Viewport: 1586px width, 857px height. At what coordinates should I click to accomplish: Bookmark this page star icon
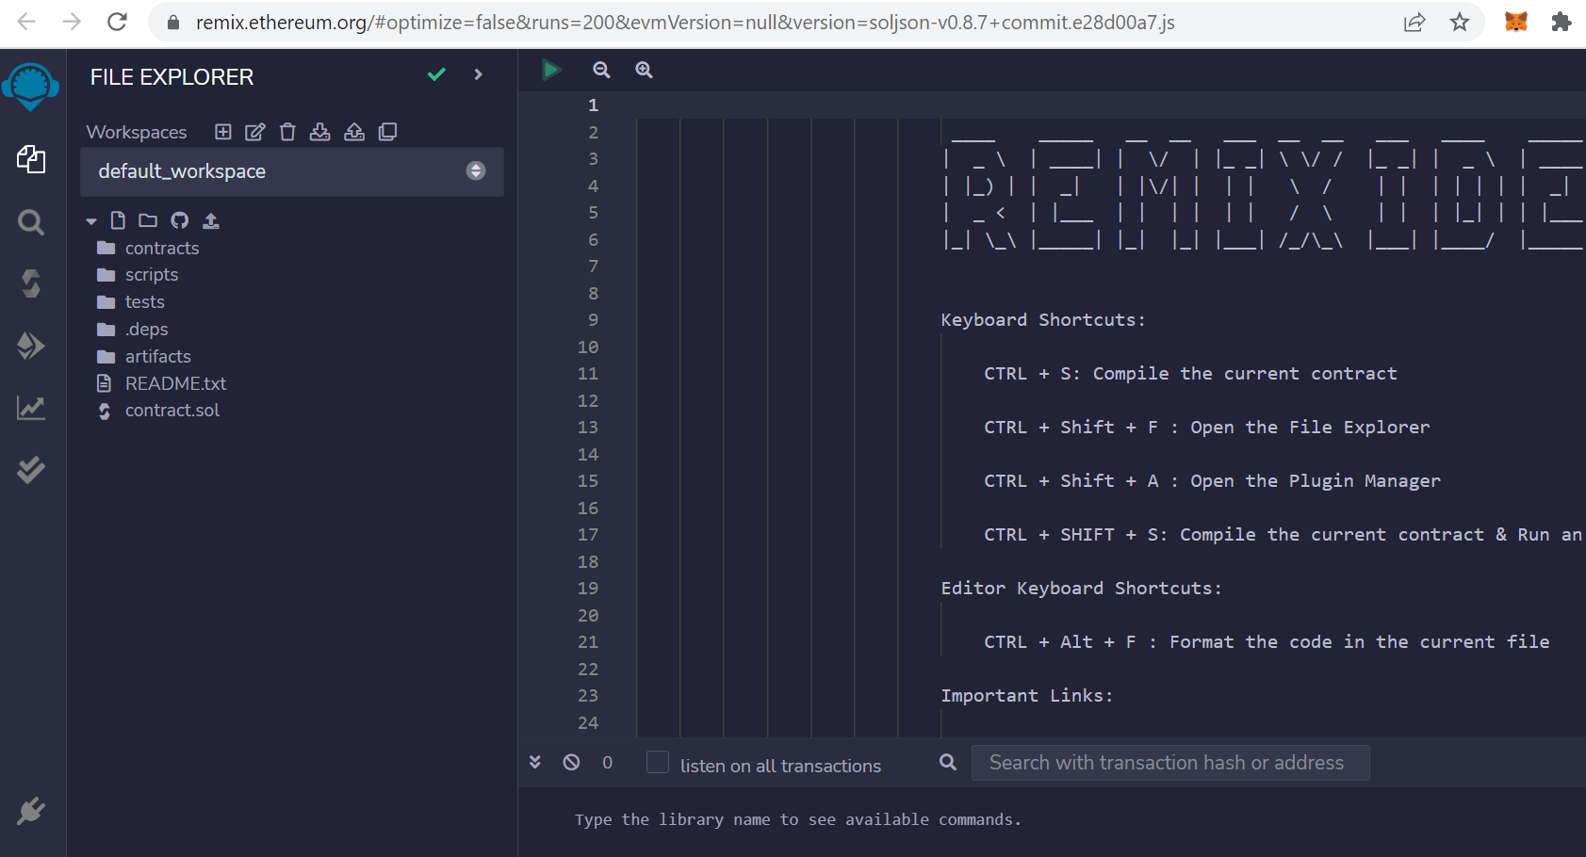(x=1460, y=22)
